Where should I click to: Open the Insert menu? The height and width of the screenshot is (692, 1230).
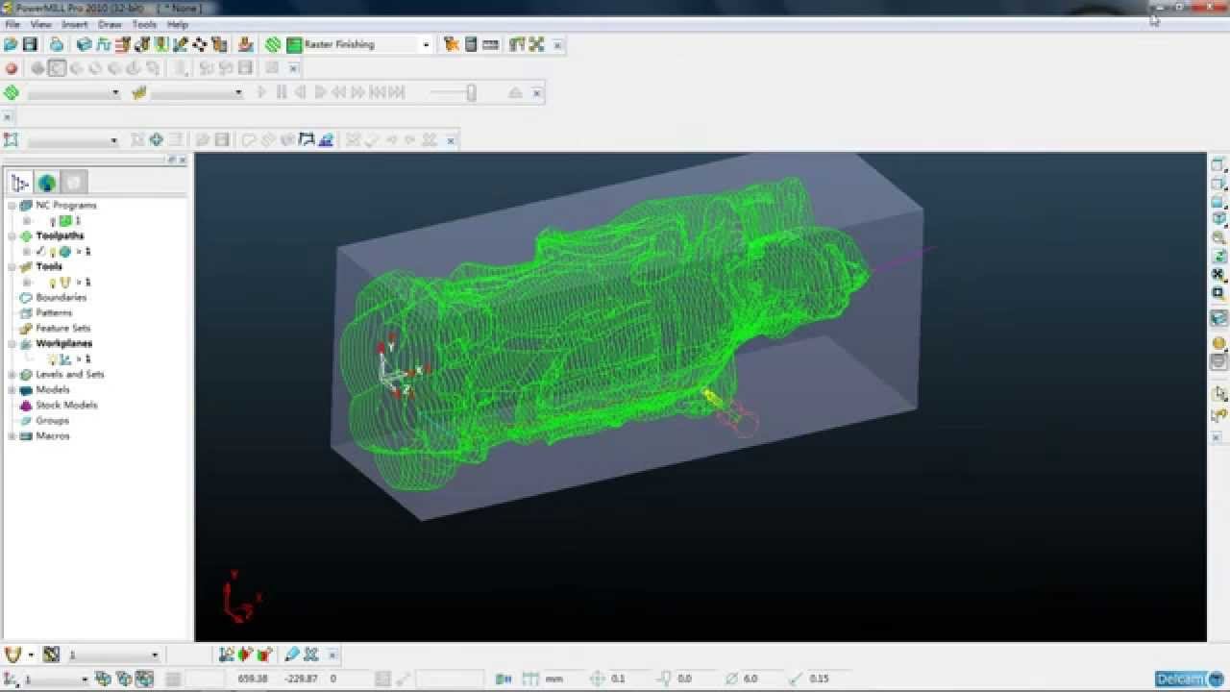click(x=74, y=24)
